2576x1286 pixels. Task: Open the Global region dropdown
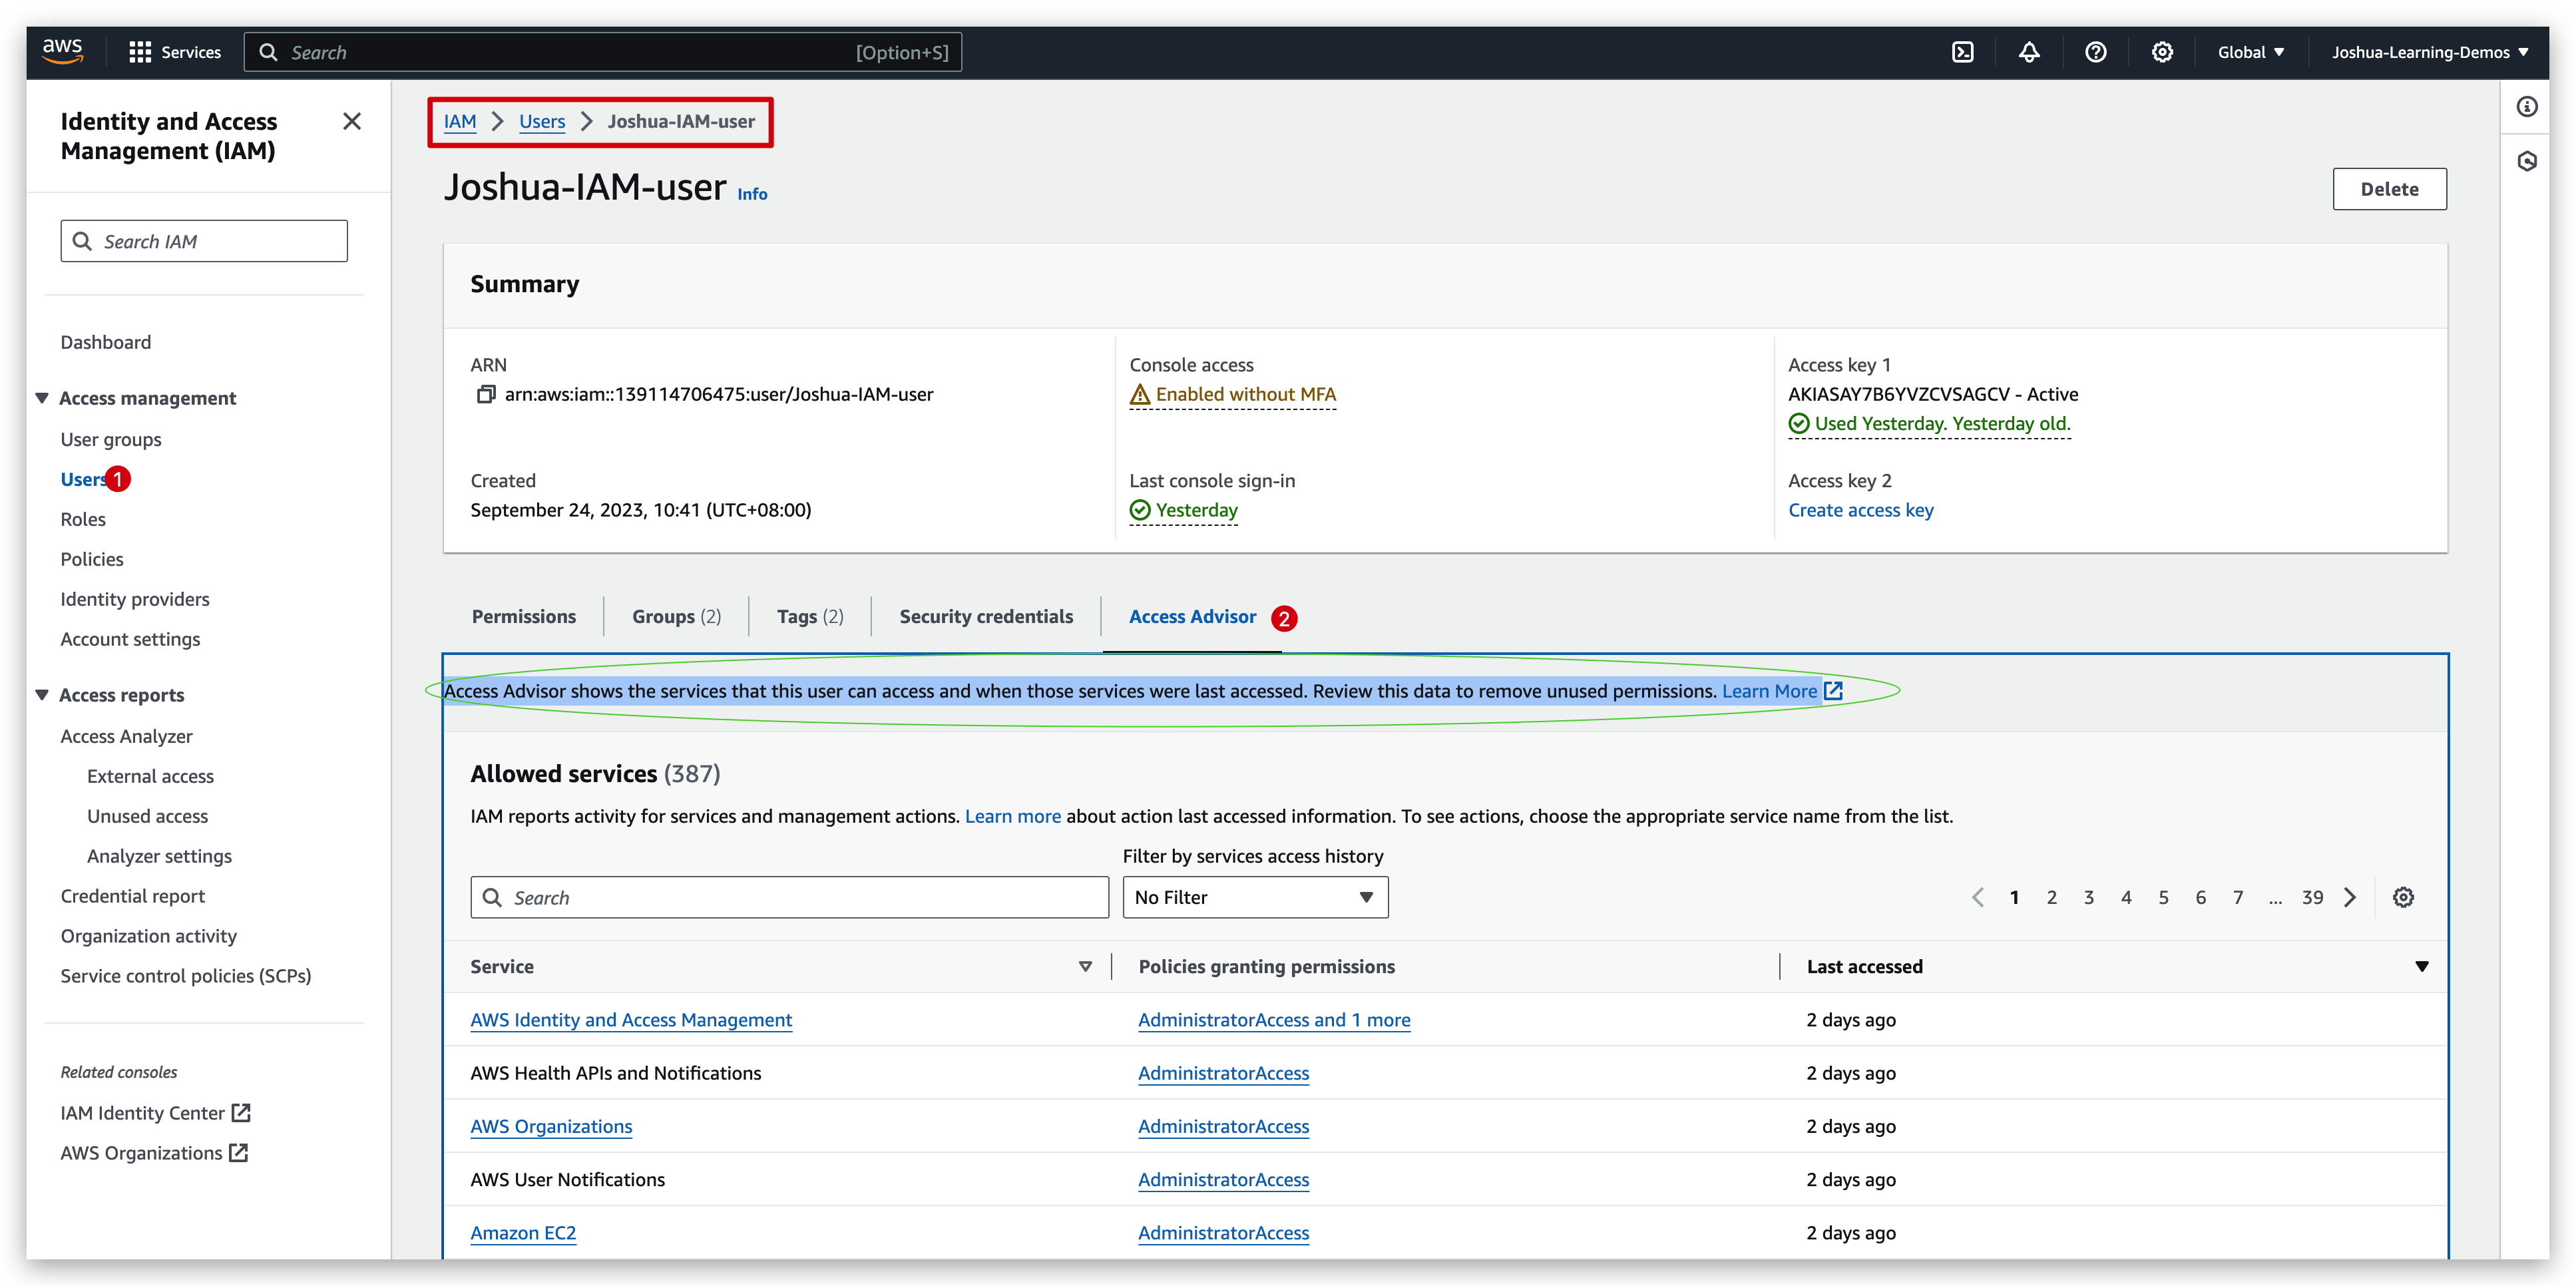2250,52
